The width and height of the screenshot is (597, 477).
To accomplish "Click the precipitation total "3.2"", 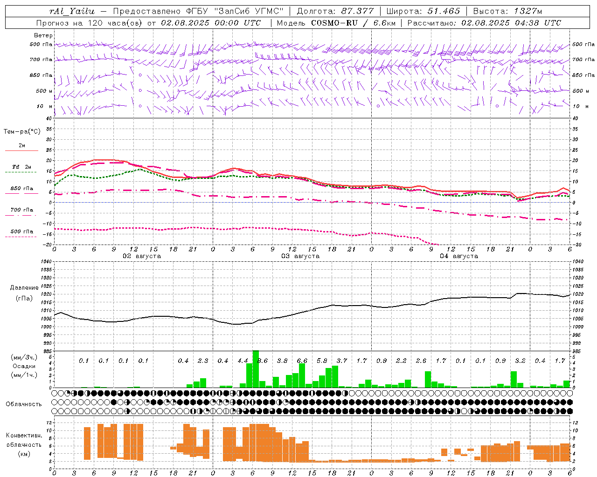I will click(520, 361).
